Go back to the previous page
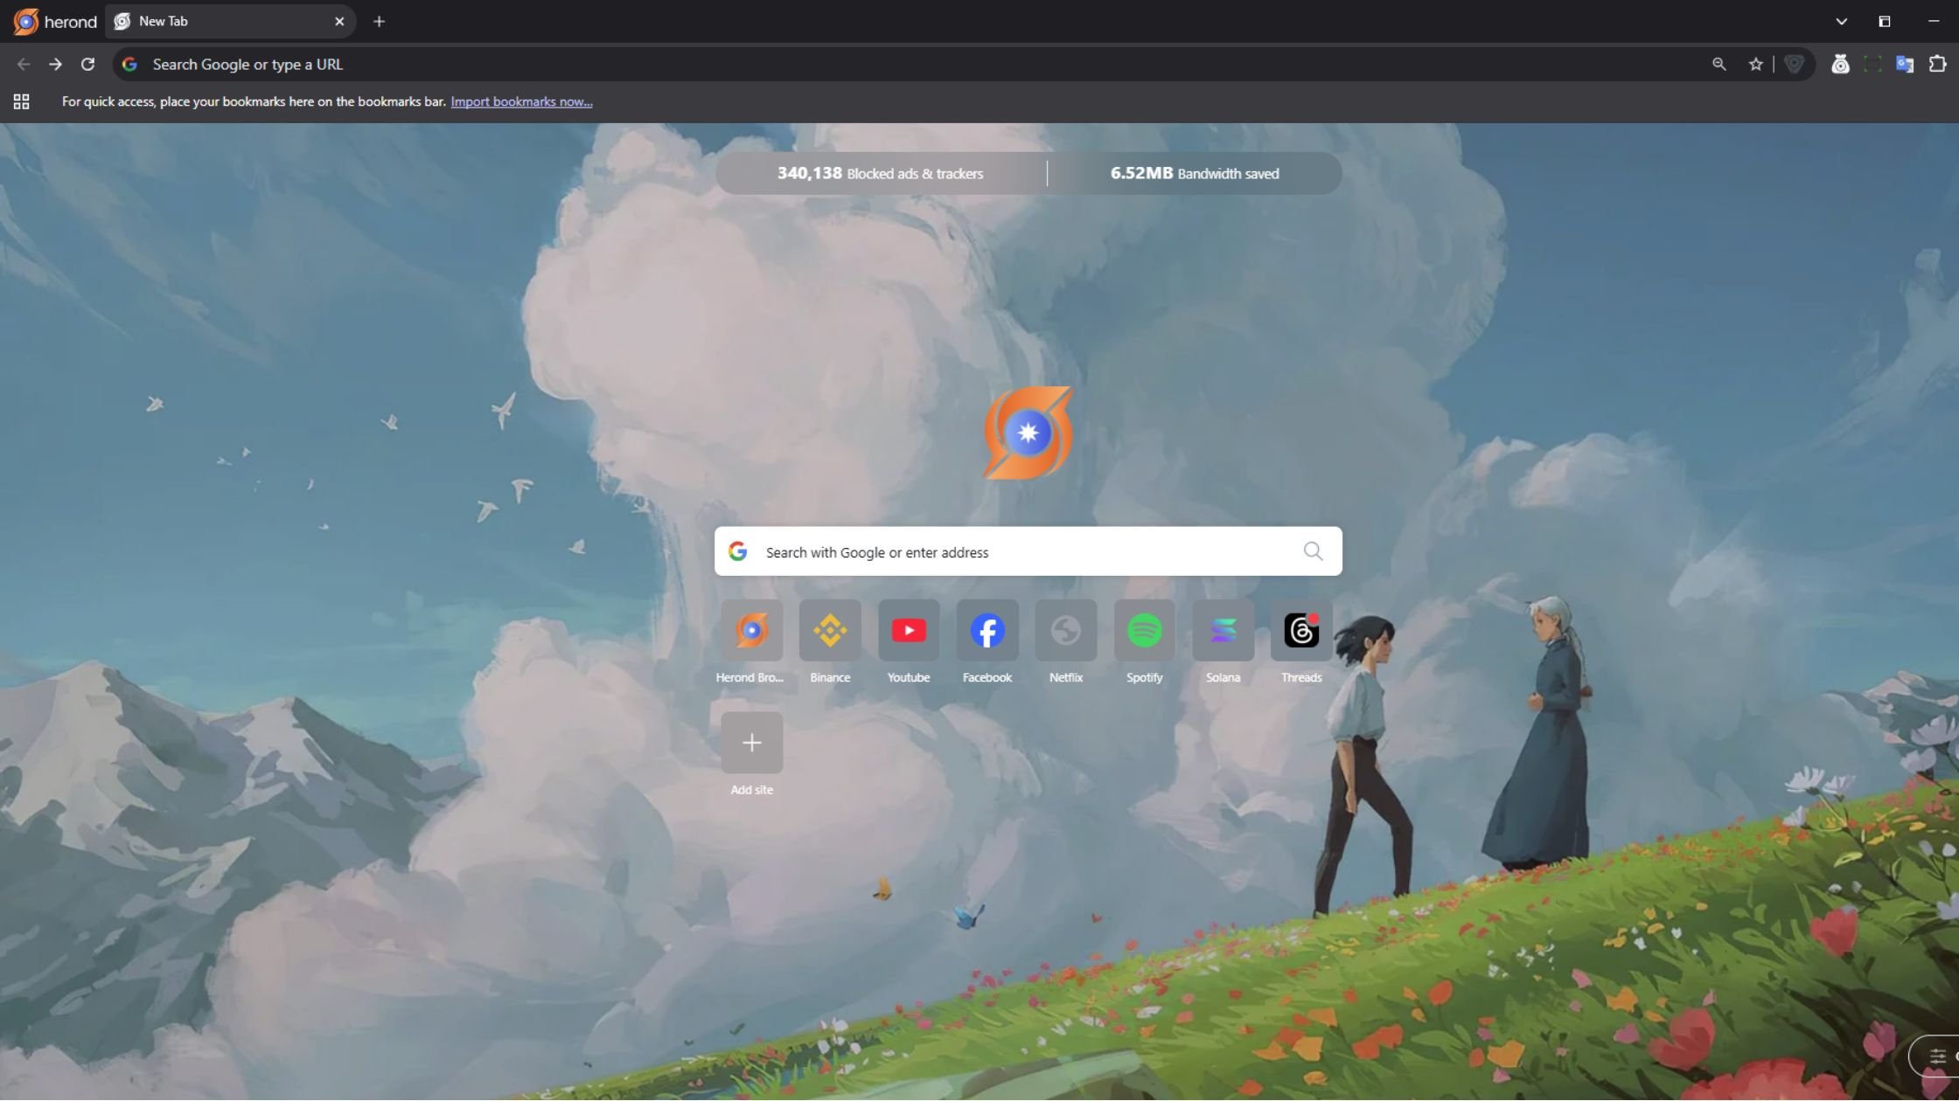Image resolution: width=1959 pixels, height=1101 pixels. pos(24,64)
